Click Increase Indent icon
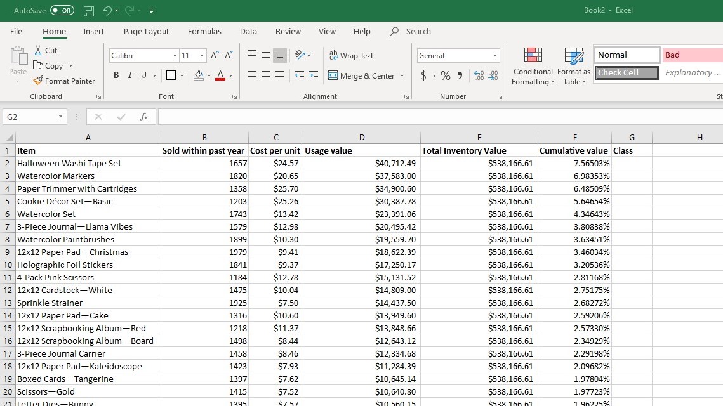This screenshot has height=406, width=723. pos(314,75)
